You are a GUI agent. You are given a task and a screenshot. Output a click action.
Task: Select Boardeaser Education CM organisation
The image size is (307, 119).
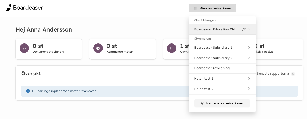pyautogui.click(x=222, y=29)
